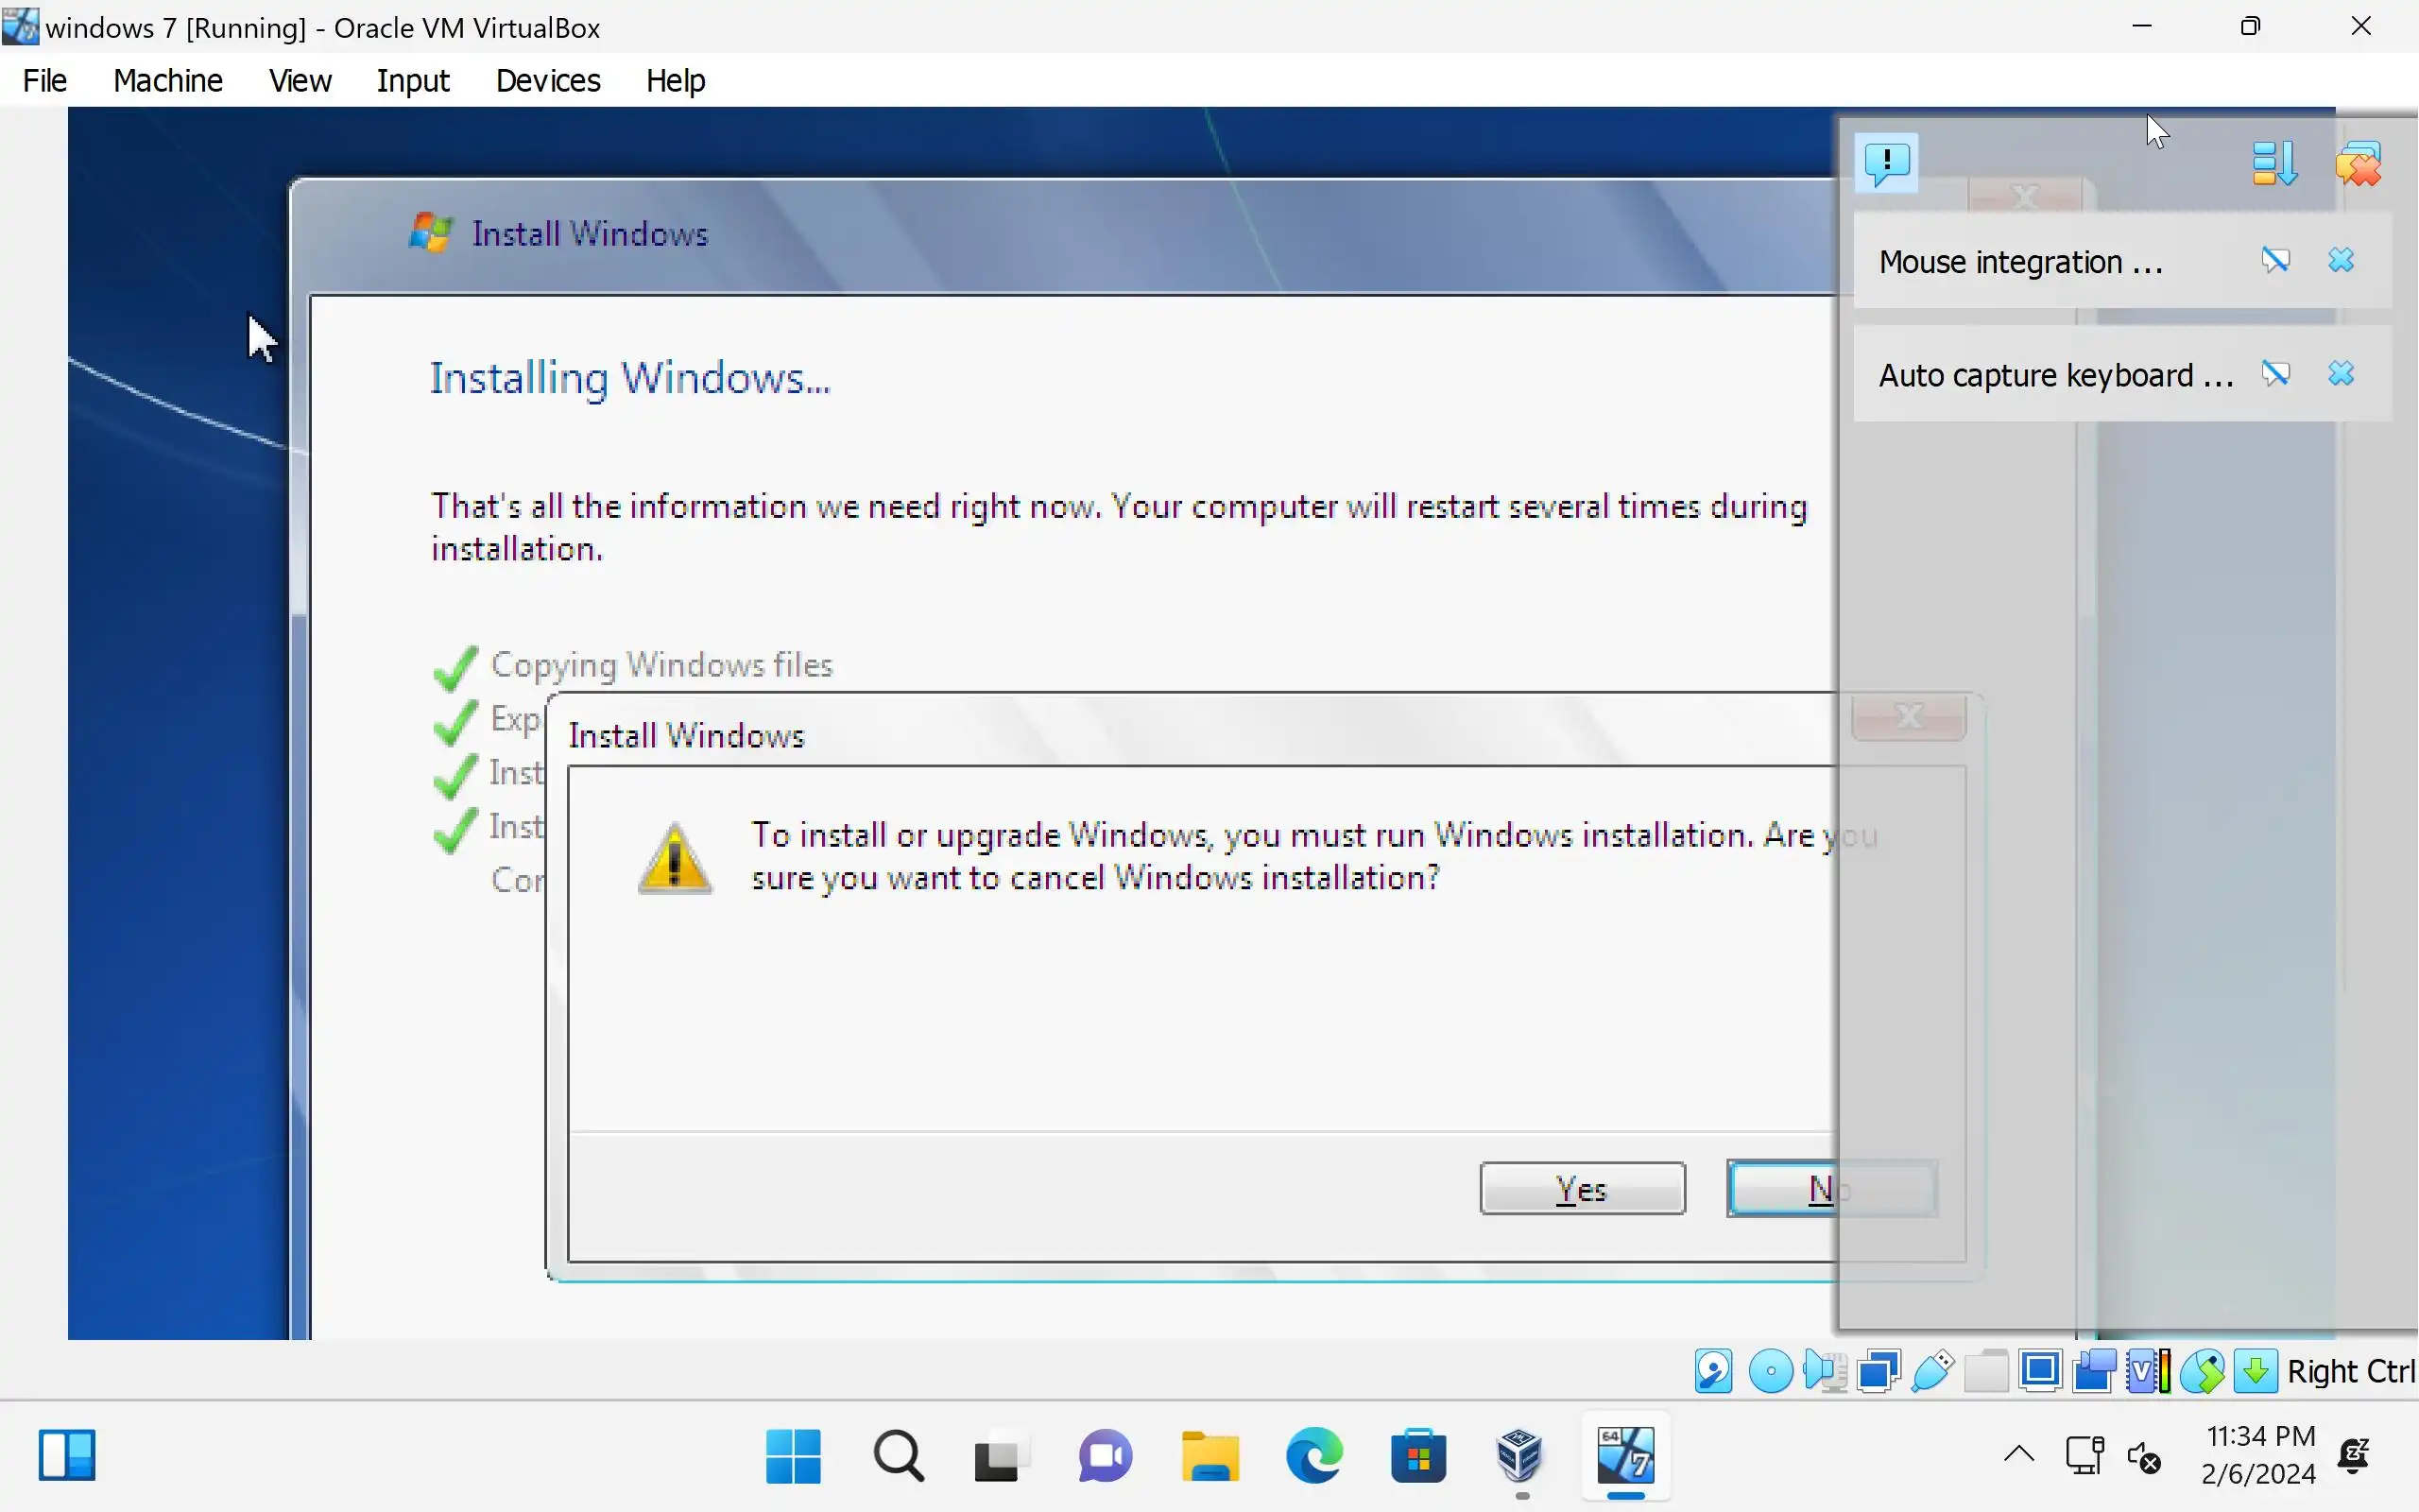Open Microsoft Edge from the taskbar
The image size is (2419, 1512).
(1313, 1455)
